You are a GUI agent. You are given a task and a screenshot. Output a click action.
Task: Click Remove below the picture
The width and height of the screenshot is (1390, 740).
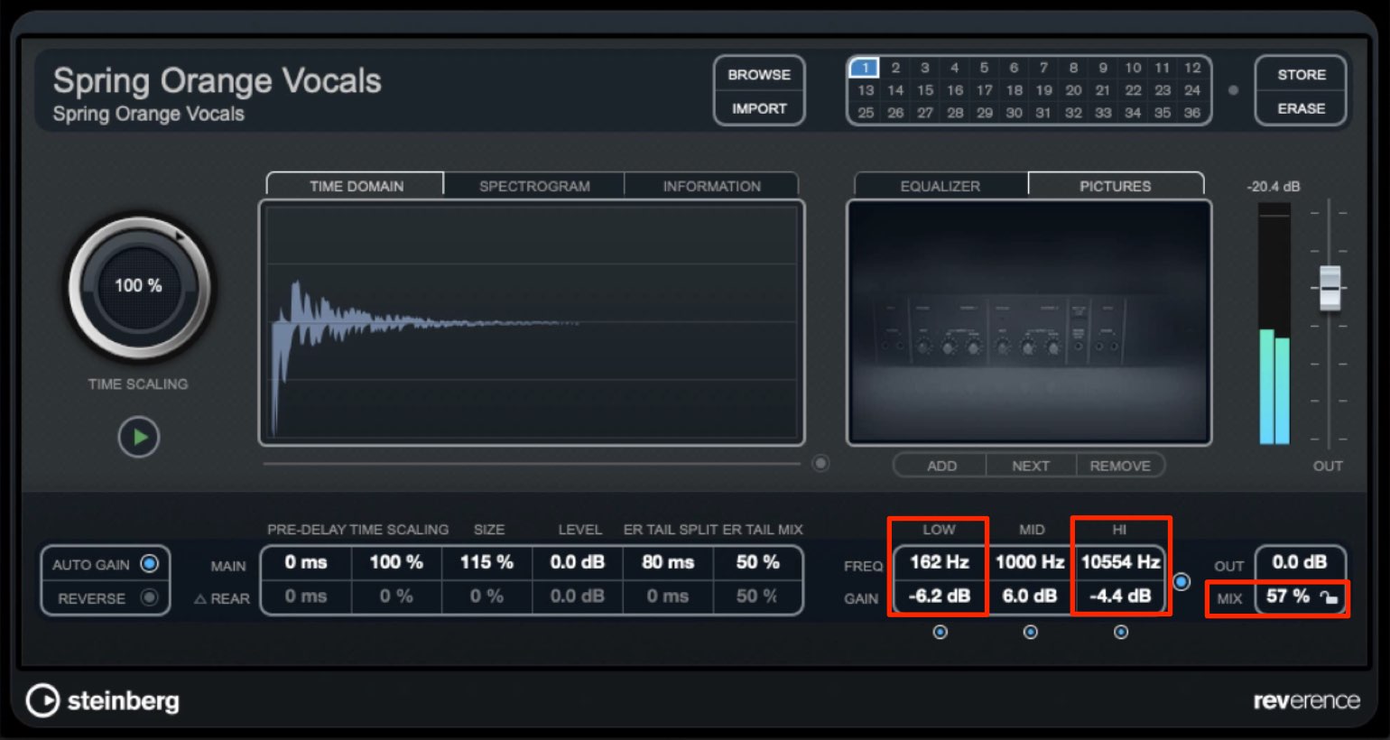(x=1120, y=466)
